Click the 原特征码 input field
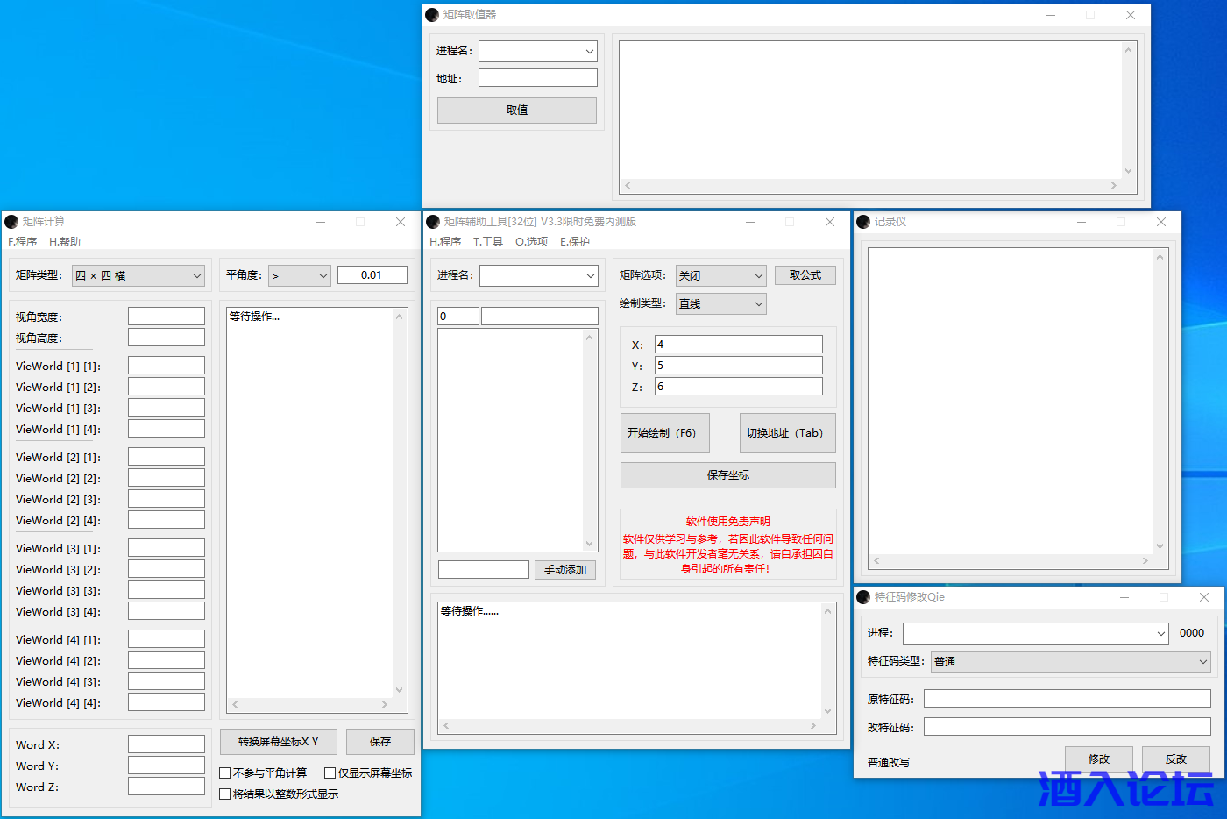The height and width of the screenshot is (819, 1227). pyautogui.click(x=1067, y=699)
